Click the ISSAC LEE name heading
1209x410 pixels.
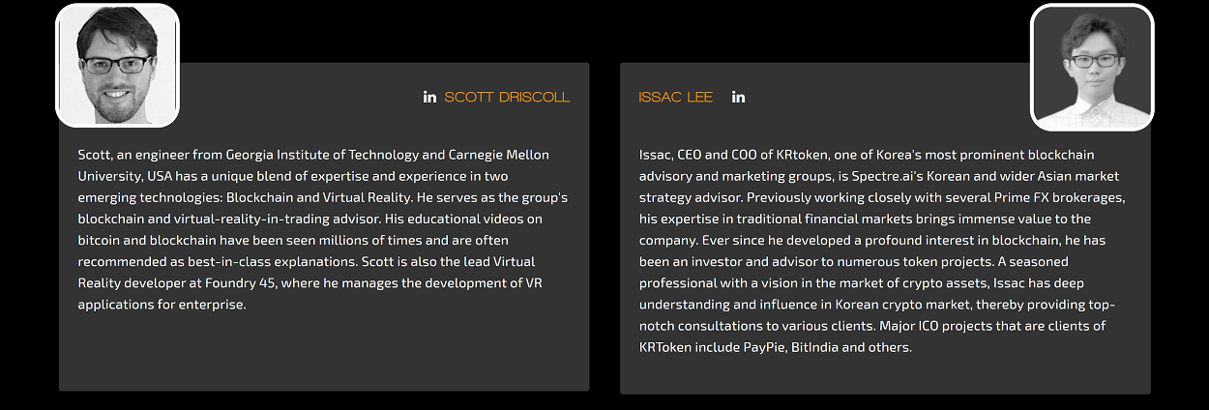[675, 97]
